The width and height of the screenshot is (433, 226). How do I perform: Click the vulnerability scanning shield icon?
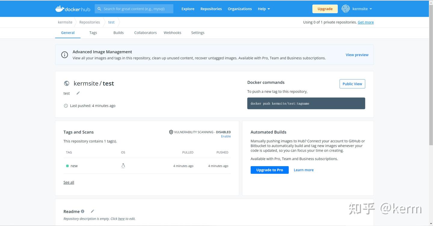[x=171, y=132]
